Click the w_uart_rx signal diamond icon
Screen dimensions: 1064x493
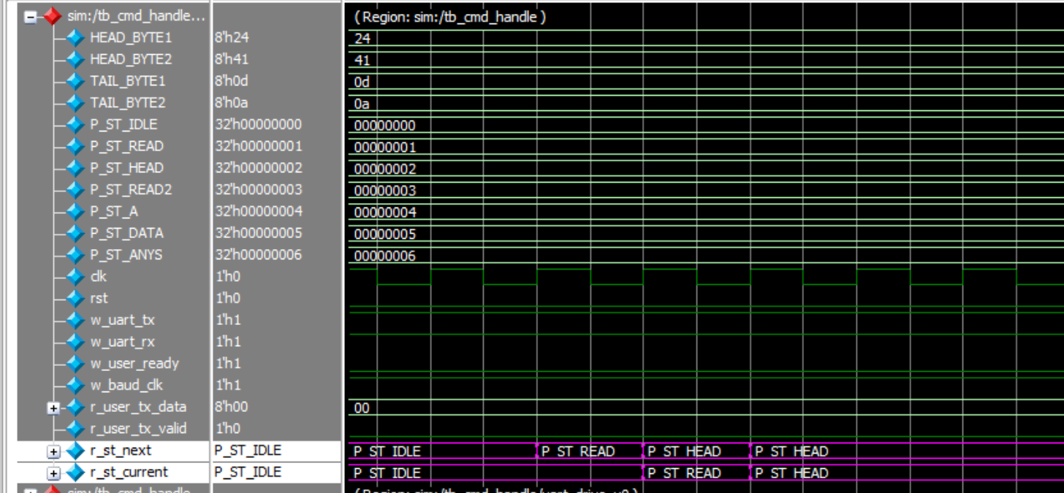click(75, 342)
